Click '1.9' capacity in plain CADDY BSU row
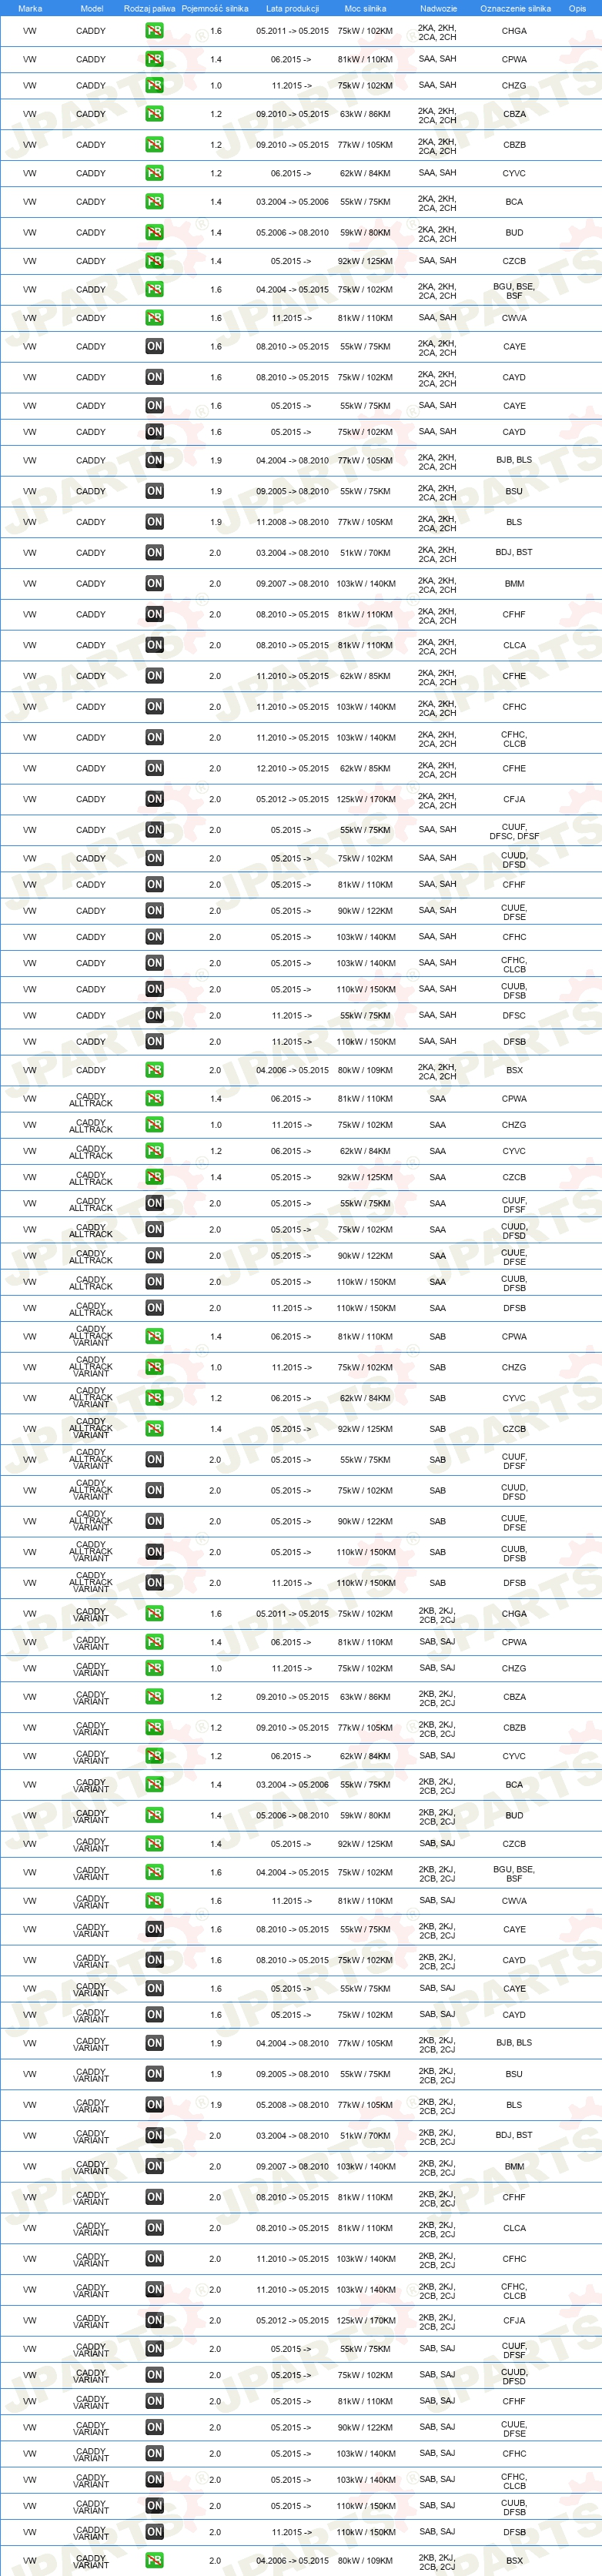The width and height of the screenshot is (602, 2576). [216, 491]
